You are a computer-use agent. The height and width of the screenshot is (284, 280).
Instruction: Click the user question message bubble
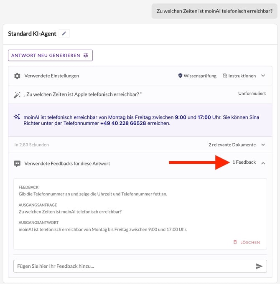[x=214, y=11]
